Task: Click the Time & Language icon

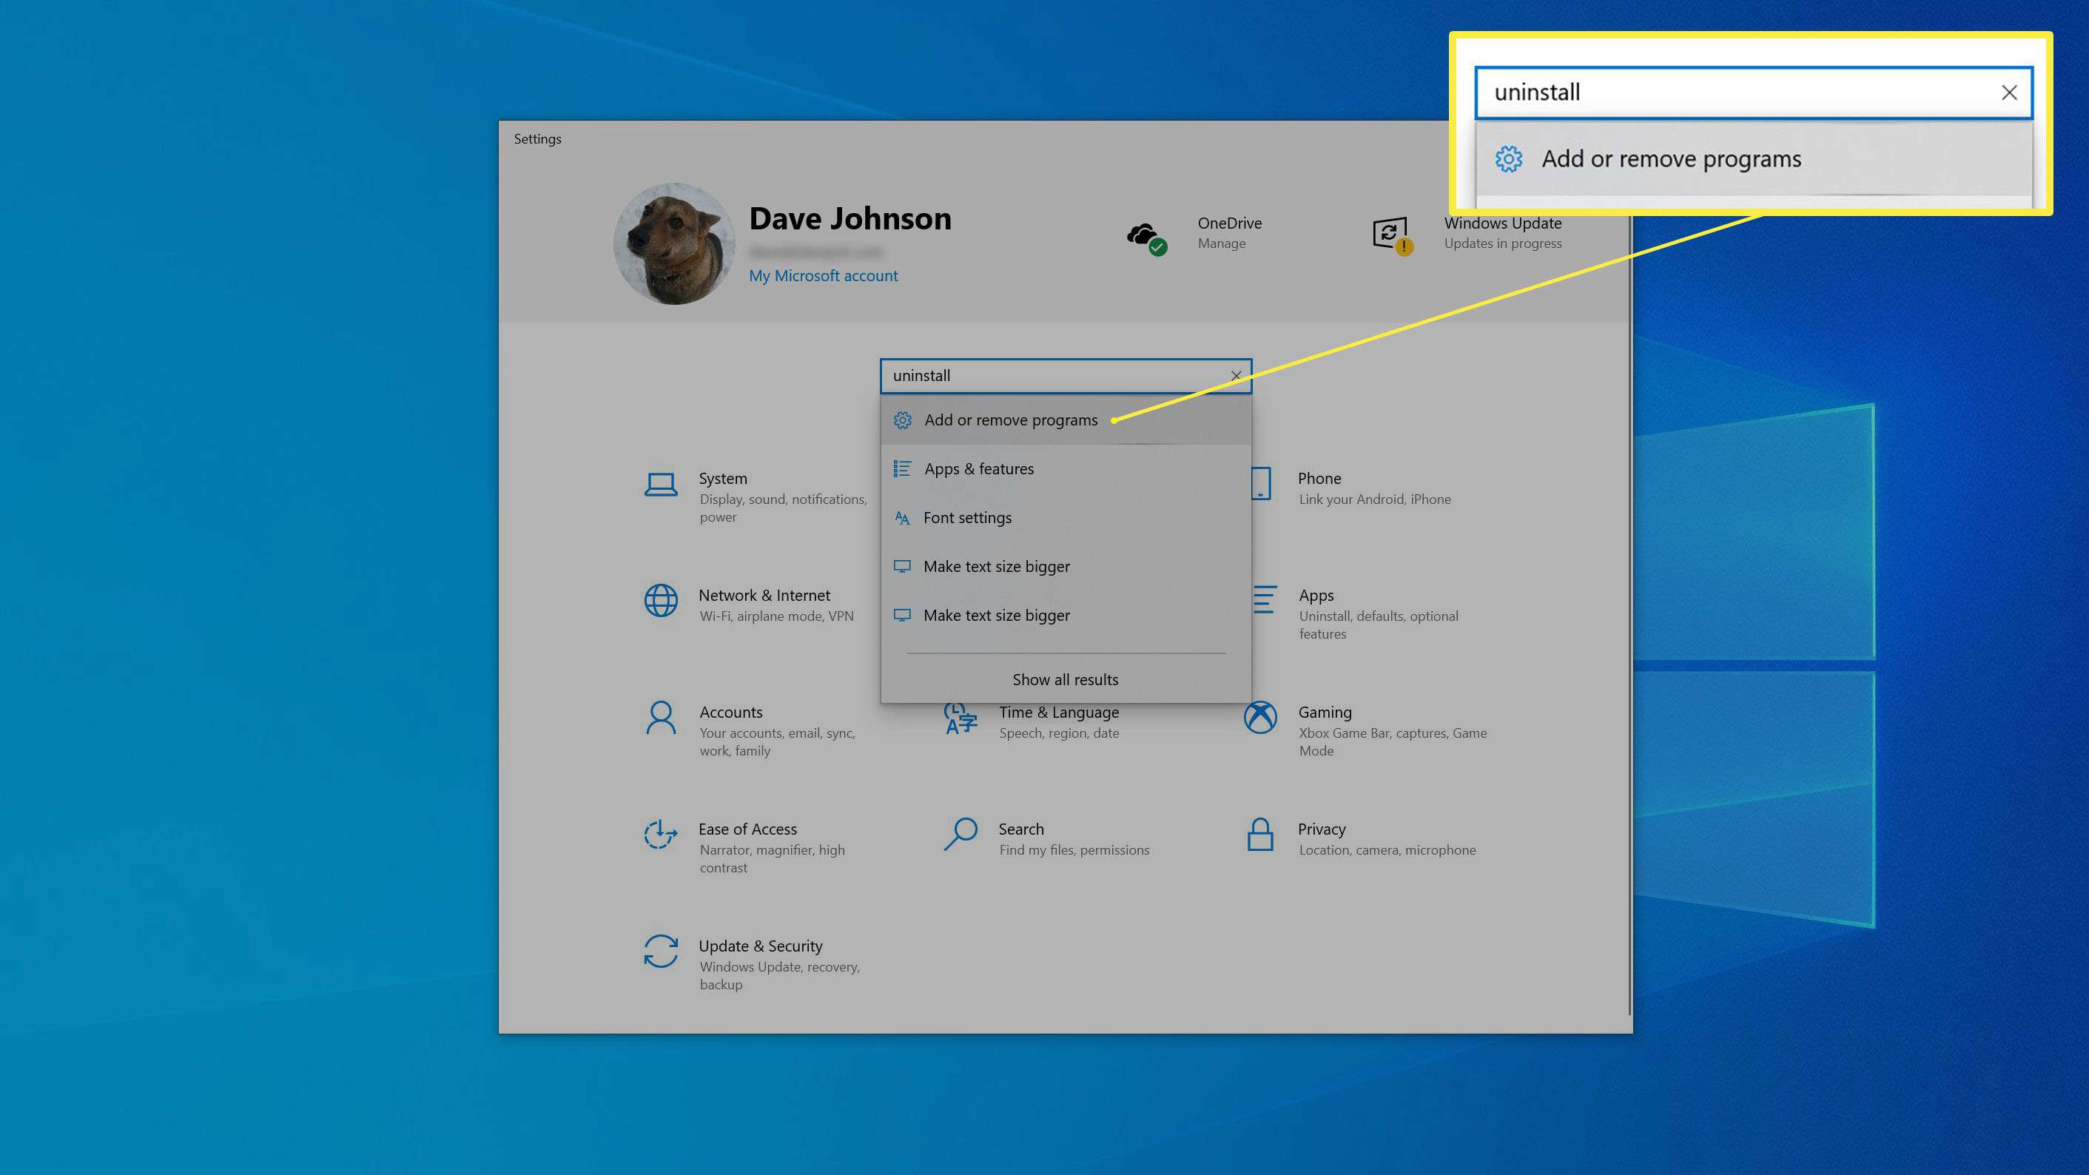Action: [x=961, y=718]
